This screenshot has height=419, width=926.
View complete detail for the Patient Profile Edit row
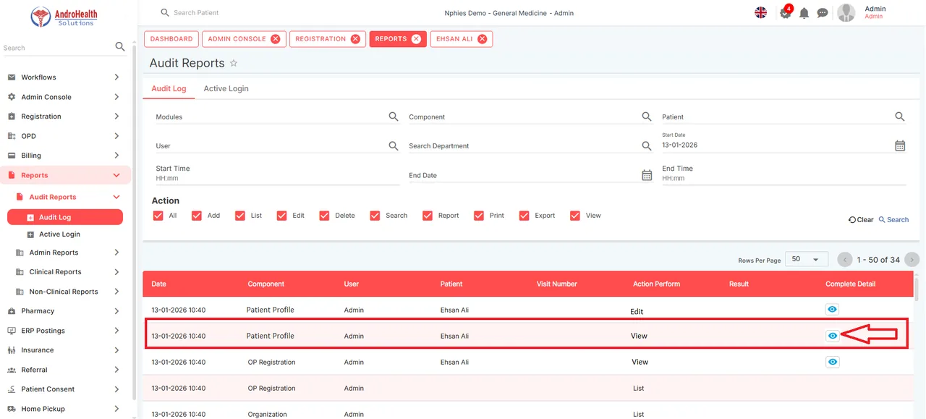833,310
